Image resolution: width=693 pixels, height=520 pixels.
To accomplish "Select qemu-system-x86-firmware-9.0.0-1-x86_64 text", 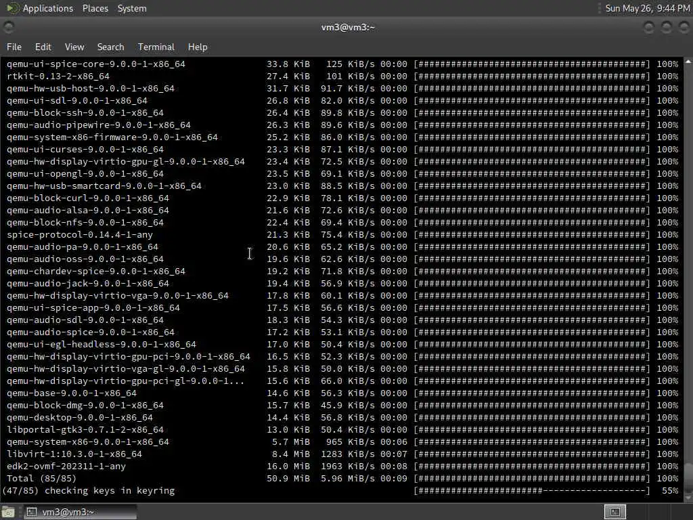I will (112, 137).
